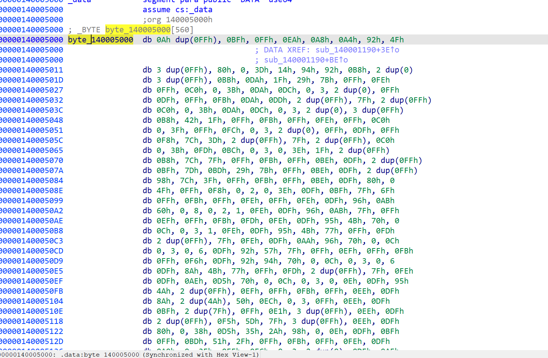548x358 pixels.
Task: Click the '[560]' array size text
Action: pyautogui.click(x=182, y=30)
